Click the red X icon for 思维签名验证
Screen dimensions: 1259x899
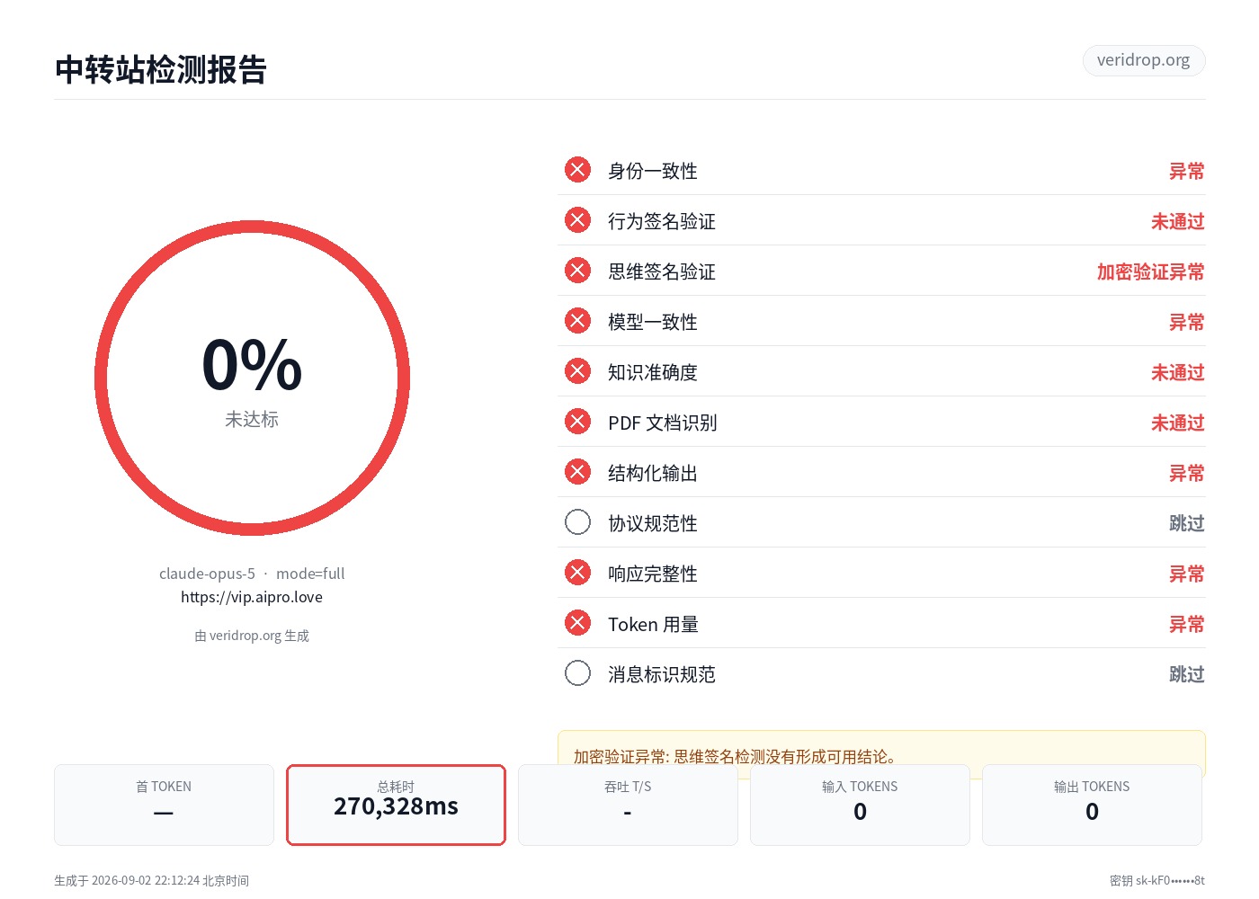click(x=577, y=271)
